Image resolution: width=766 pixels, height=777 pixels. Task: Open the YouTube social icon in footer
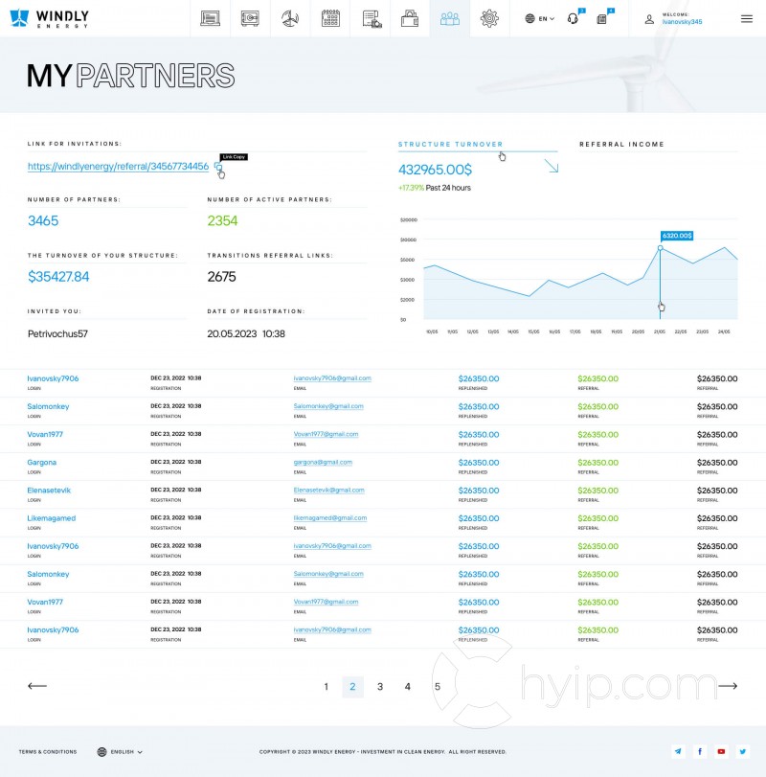[721, 751]
